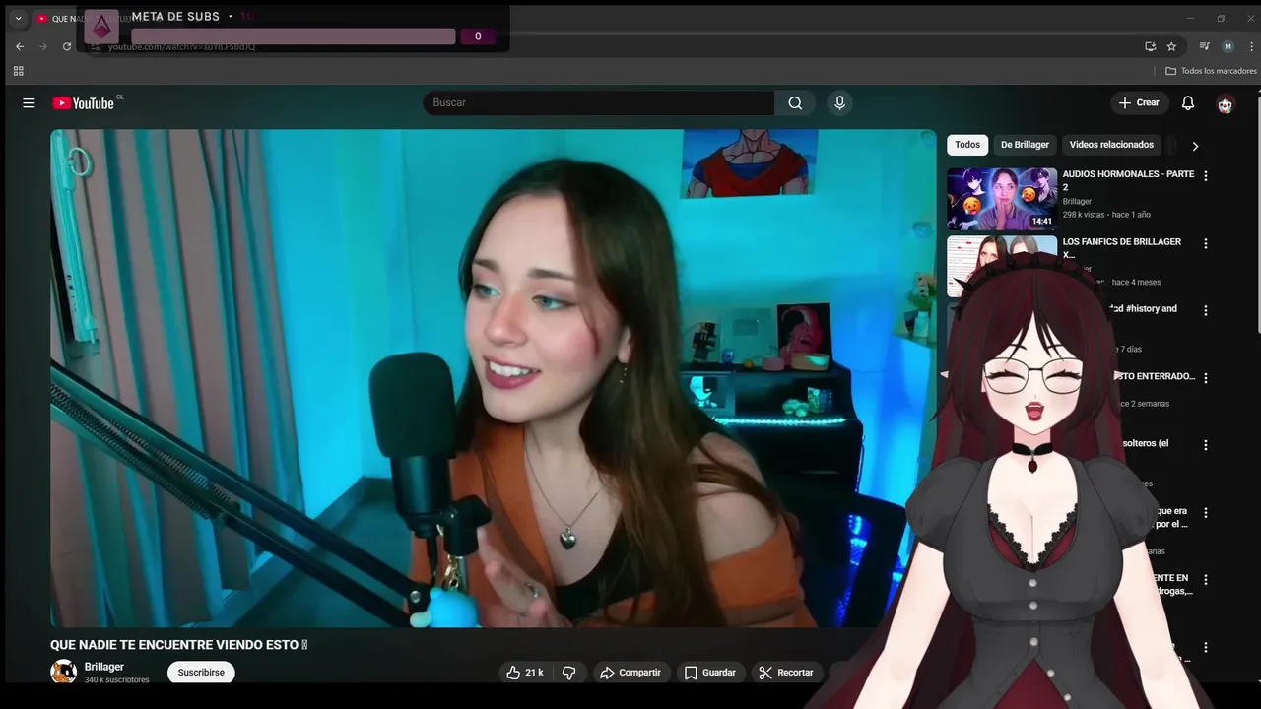The height and width of the screenshot is (709, 1261).
Task: Open the Brillager channel name link
Action: (104, 667)
